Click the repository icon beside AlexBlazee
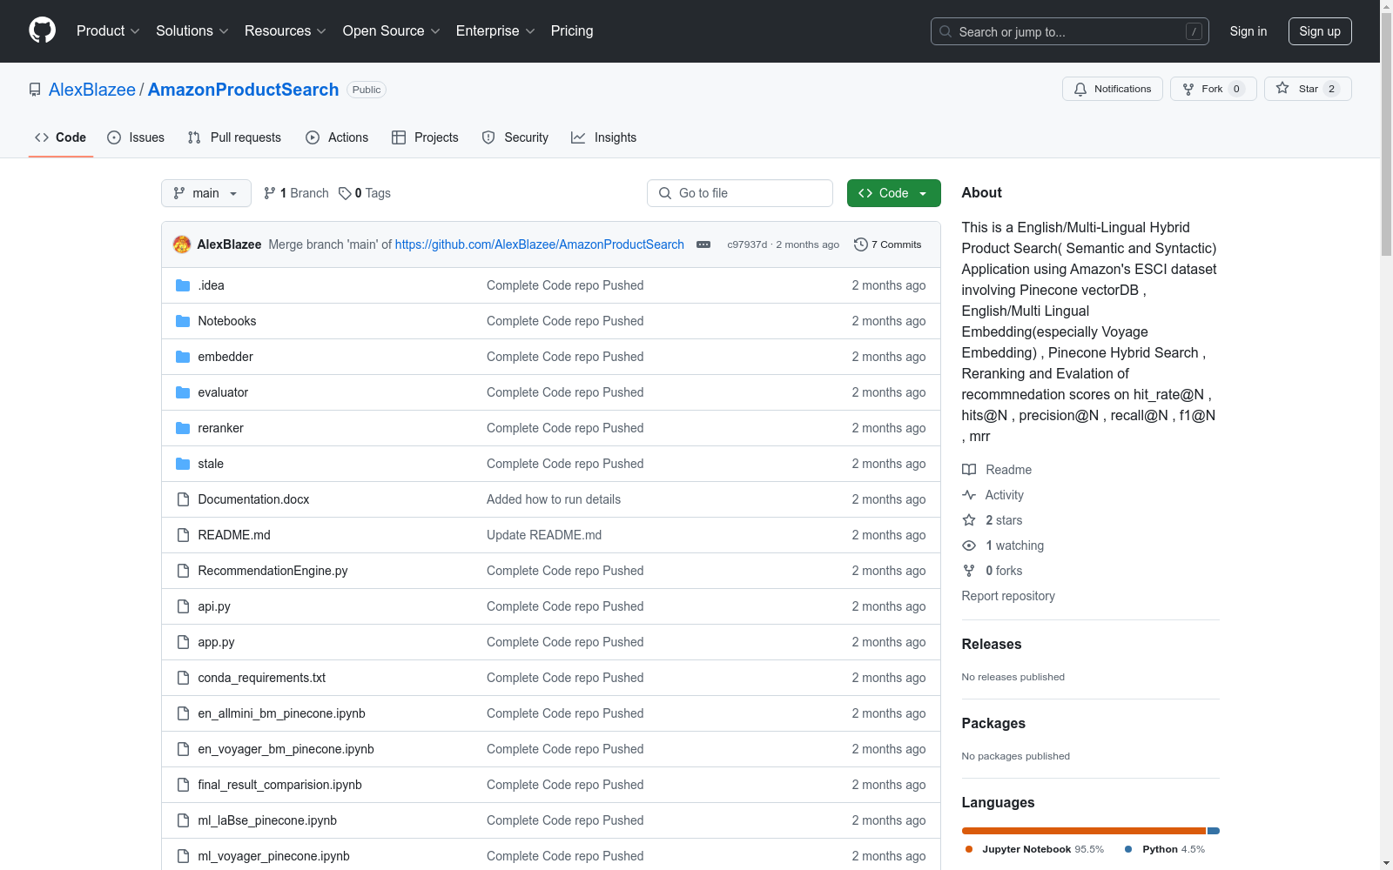 pyautogui.click(x=35, y=90)
